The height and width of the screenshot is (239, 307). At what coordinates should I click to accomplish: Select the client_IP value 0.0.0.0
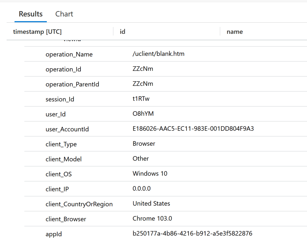(x=141, y=188)
